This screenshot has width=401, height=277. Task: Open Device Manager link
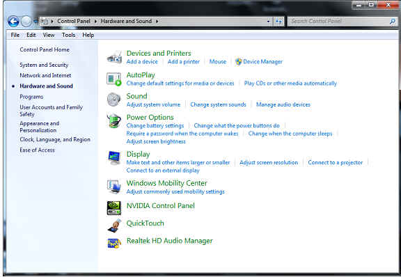coord(263,62)
